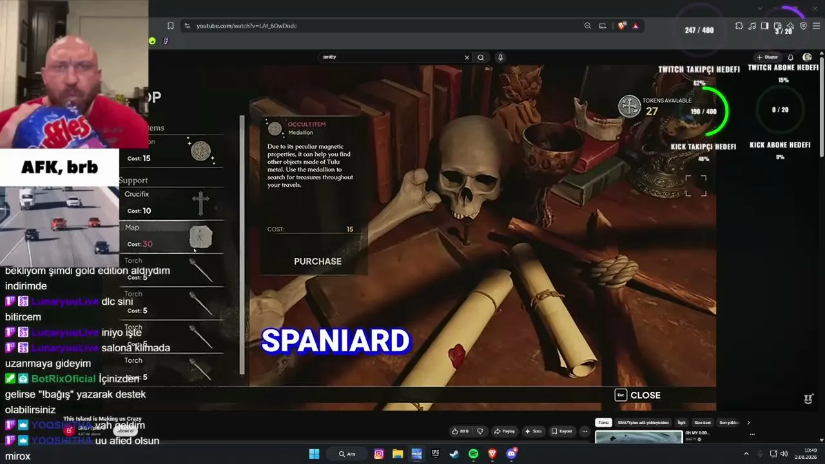Switch to Brave browser on taskbar
This screenshot has height=464, width=825.
point(492,454)
